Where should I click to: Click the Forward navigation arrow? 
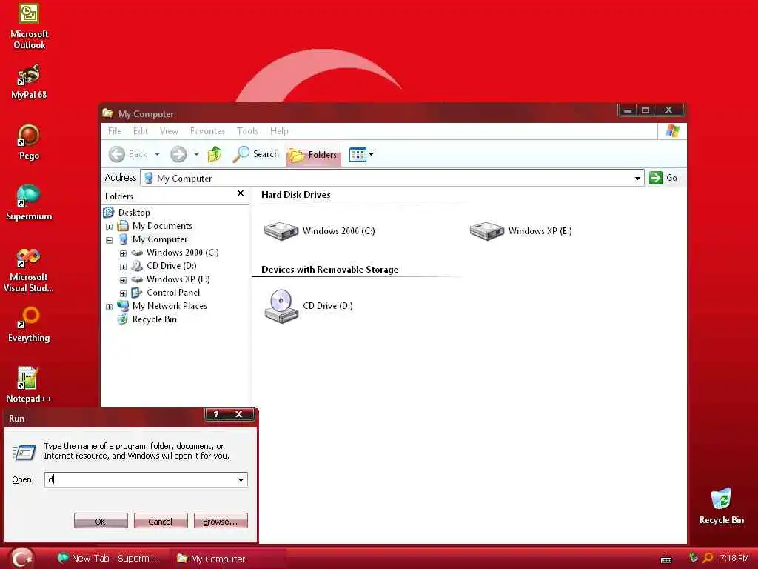pos(178,154)
